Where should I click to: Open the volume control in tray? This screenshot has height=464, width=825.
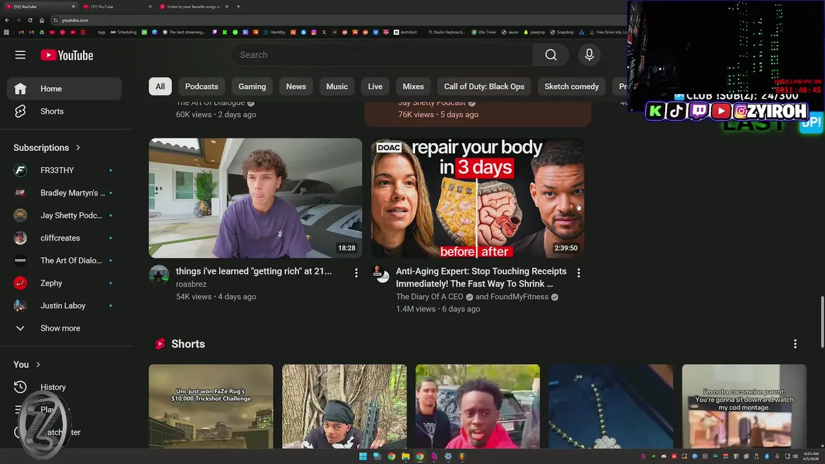point(795,456)
